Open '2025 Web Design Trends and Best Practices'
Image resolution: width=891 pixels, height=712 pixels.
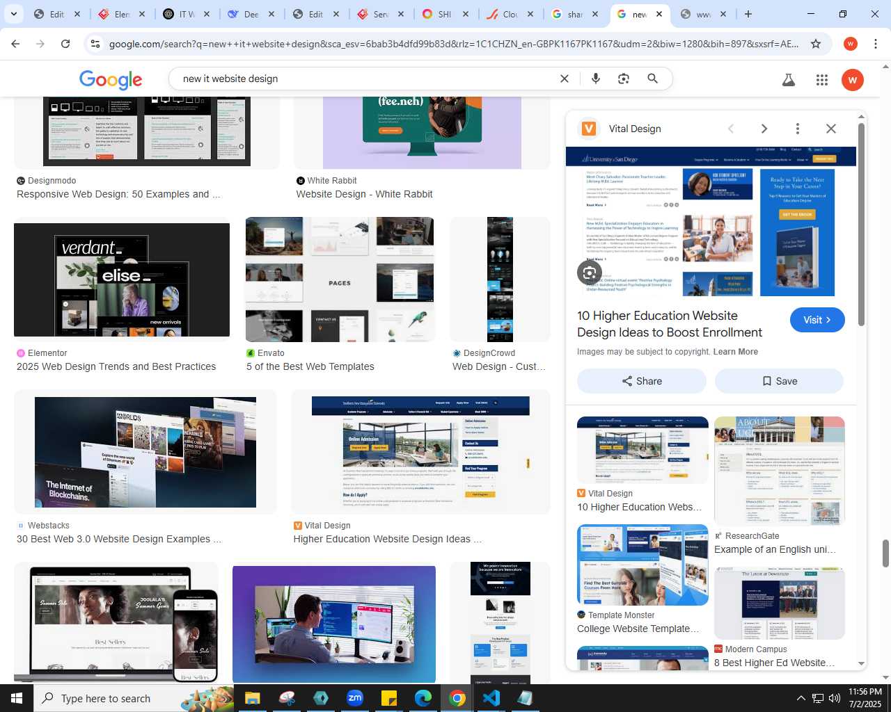click(x=116, y=366)
